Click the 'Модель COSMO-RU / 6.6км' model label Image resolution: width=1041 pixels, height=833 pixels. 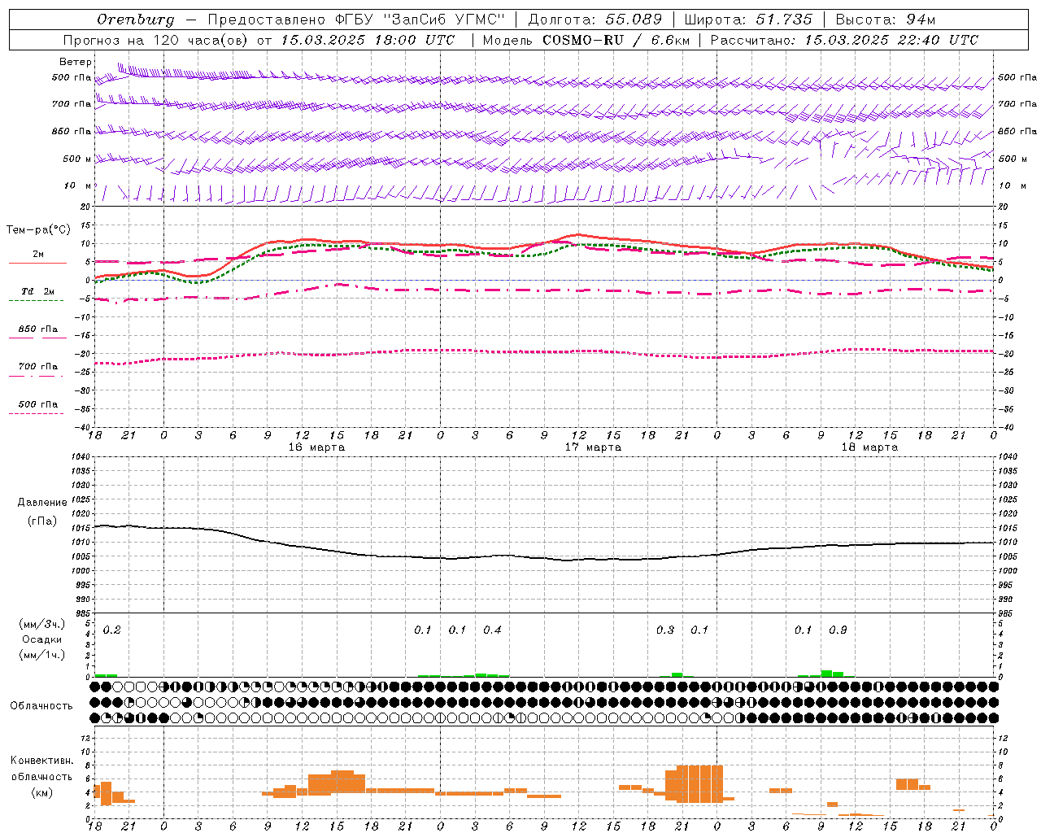click(x=586, y=40)
